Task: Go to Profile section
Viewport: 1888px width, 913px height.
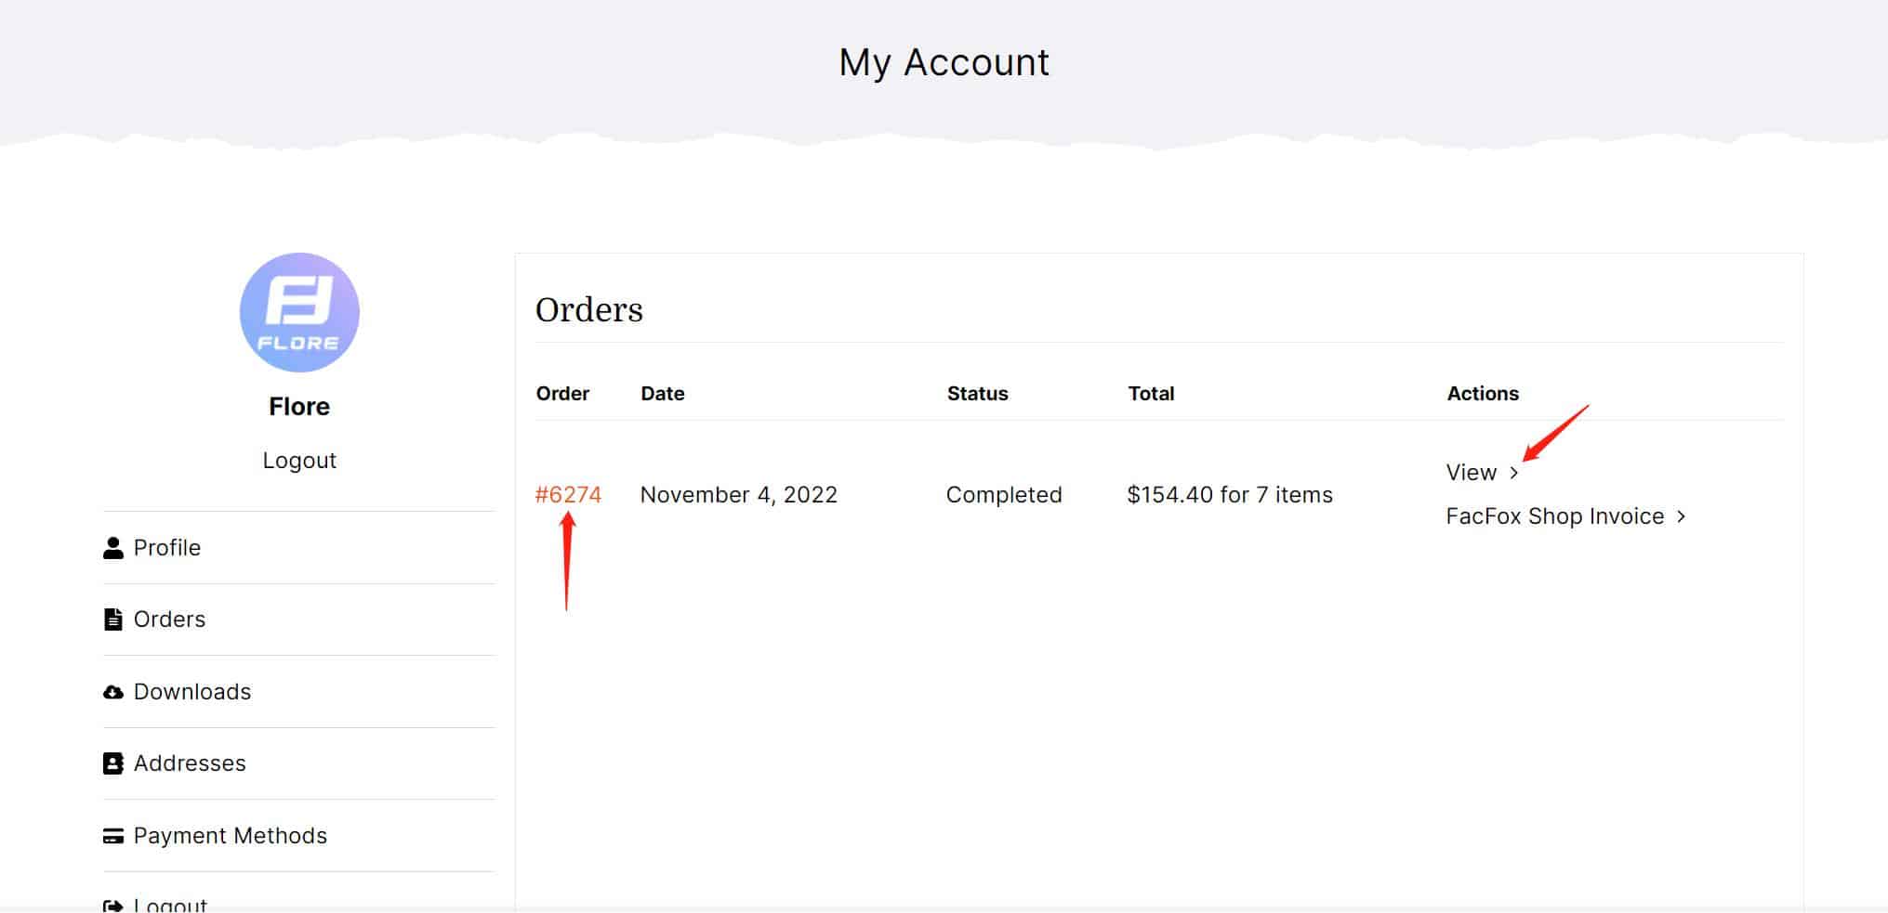Action: (167, 548)
